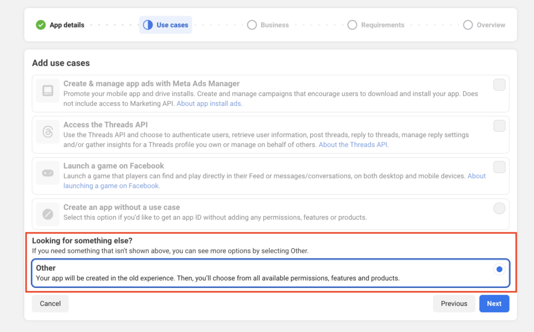This screenshot has height=332, width=534.
Task: Go to the Overview step
Action: click(484, 25)
